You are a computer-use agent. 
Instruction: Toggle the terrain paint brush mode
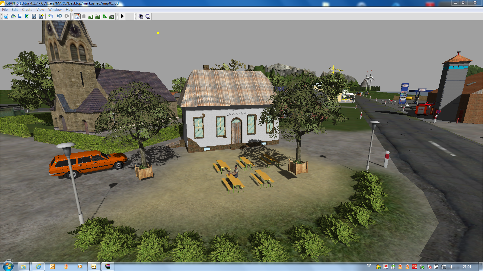[x=98, y=16]
